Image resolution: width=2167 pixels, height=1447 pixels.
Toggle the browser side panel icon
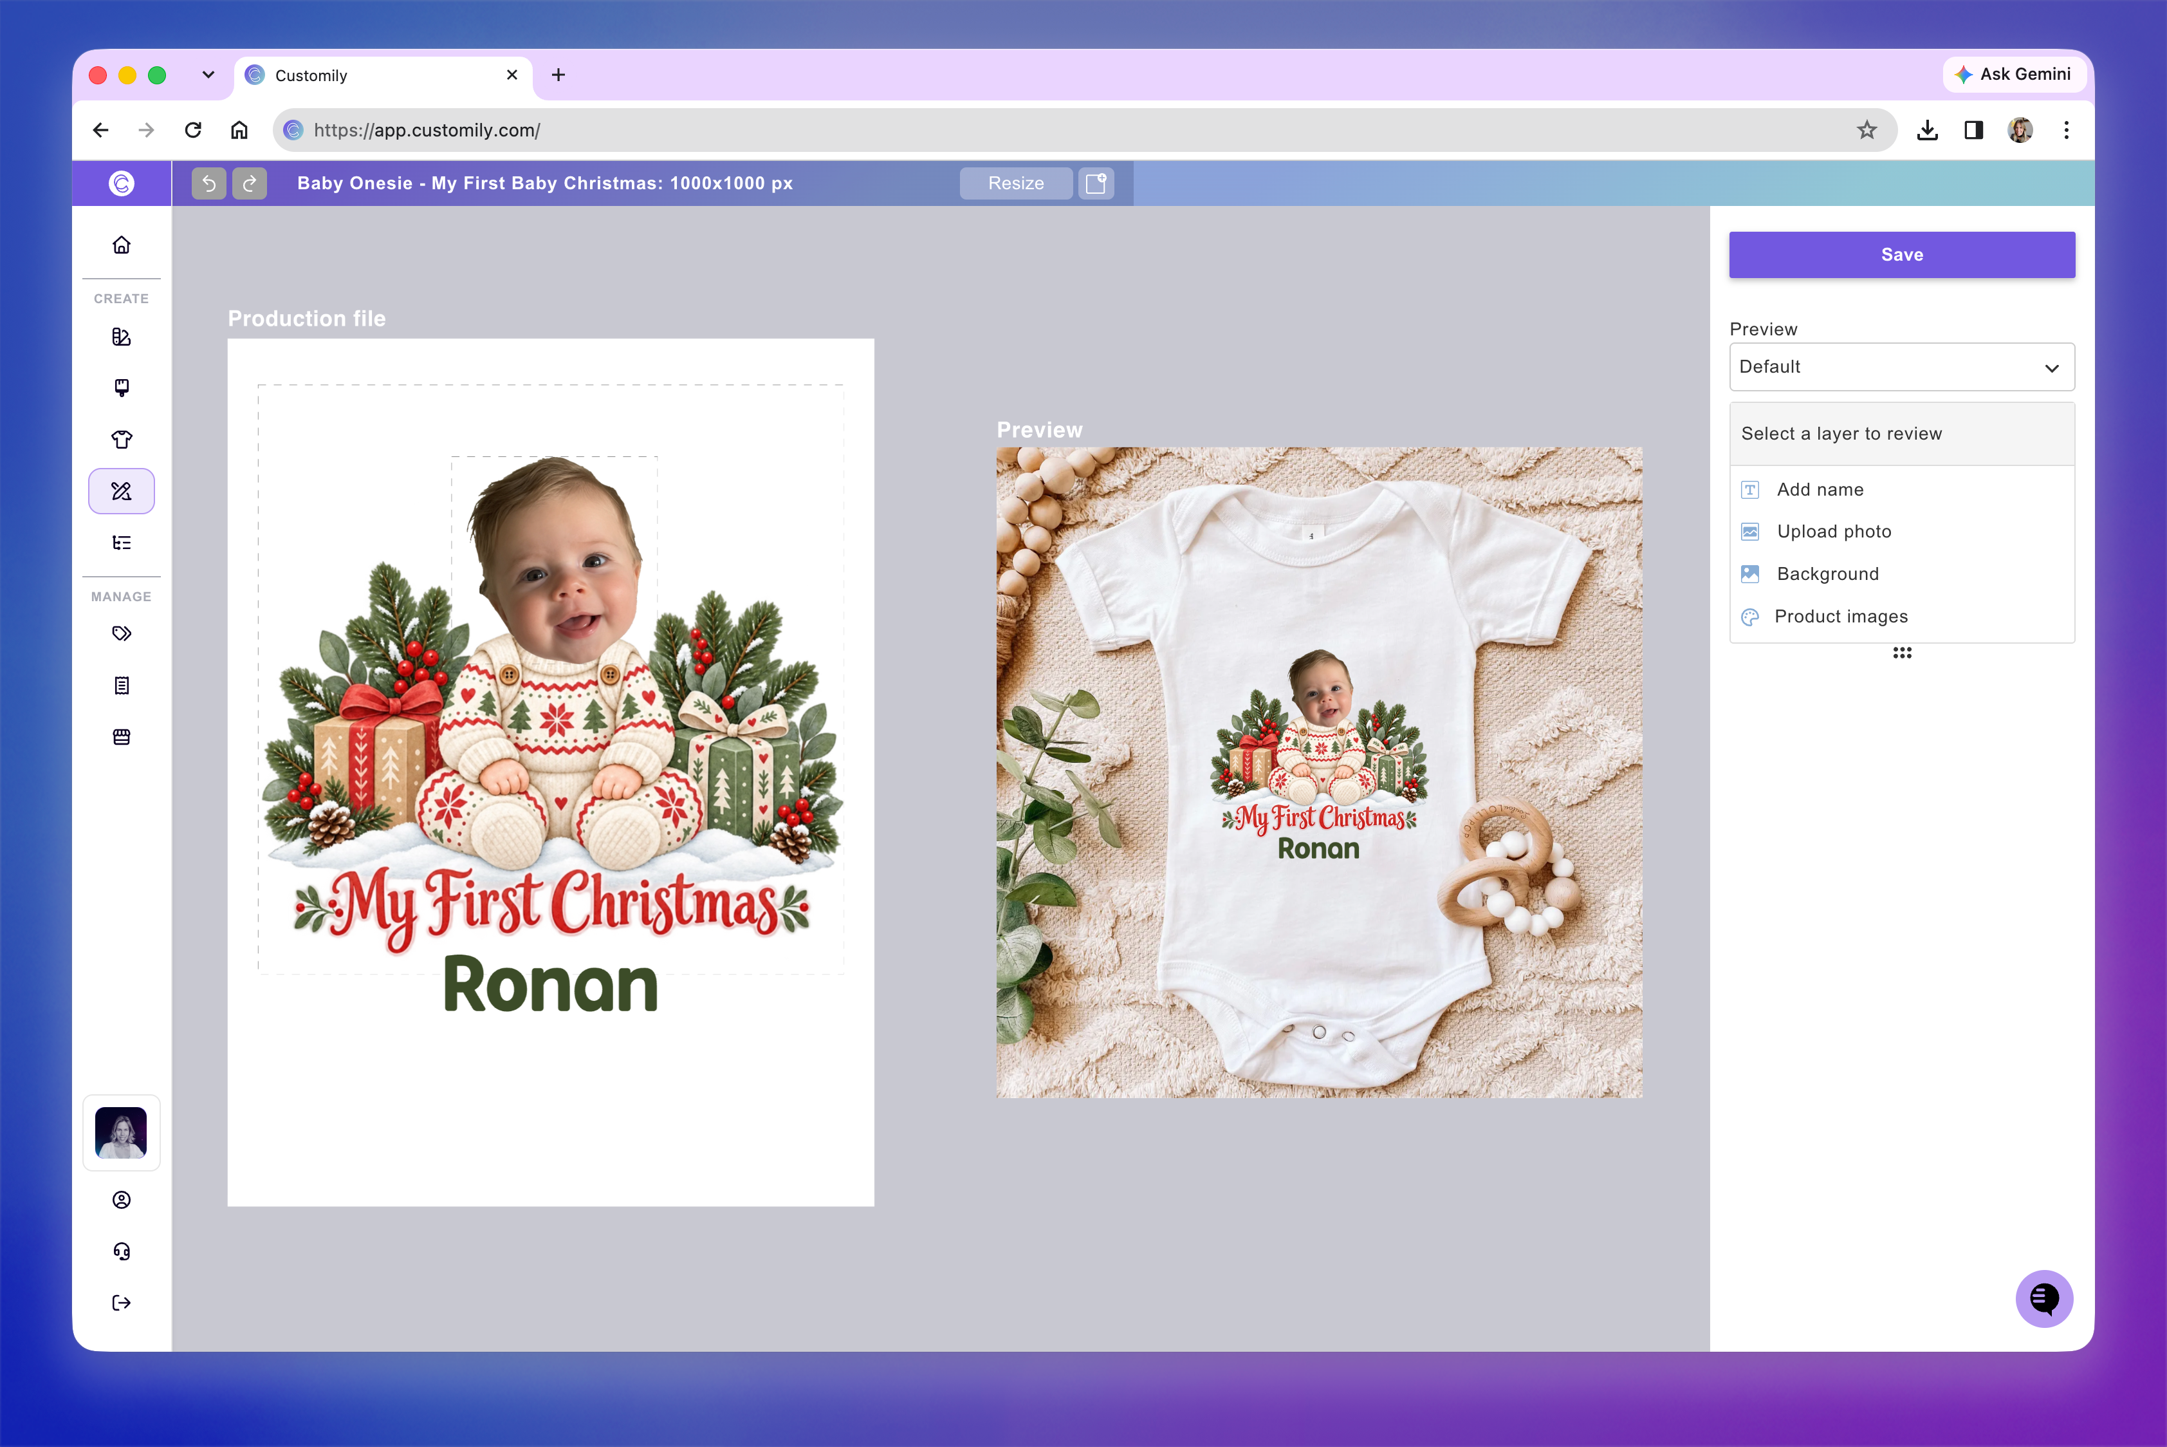(x=1973, y=130)
